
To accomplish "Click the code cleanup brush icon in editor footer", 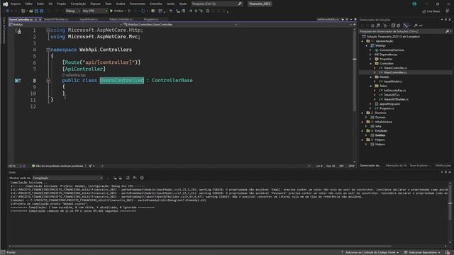I will click(x=91, y=166).
